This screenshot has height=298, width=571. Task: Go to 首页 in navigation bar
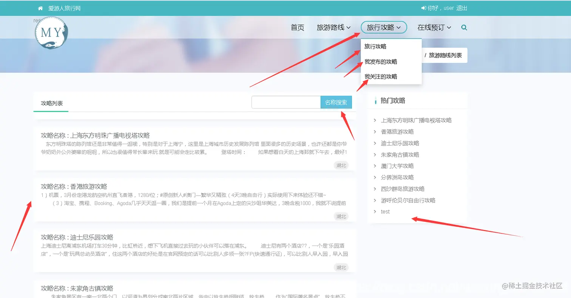(297, 28)
